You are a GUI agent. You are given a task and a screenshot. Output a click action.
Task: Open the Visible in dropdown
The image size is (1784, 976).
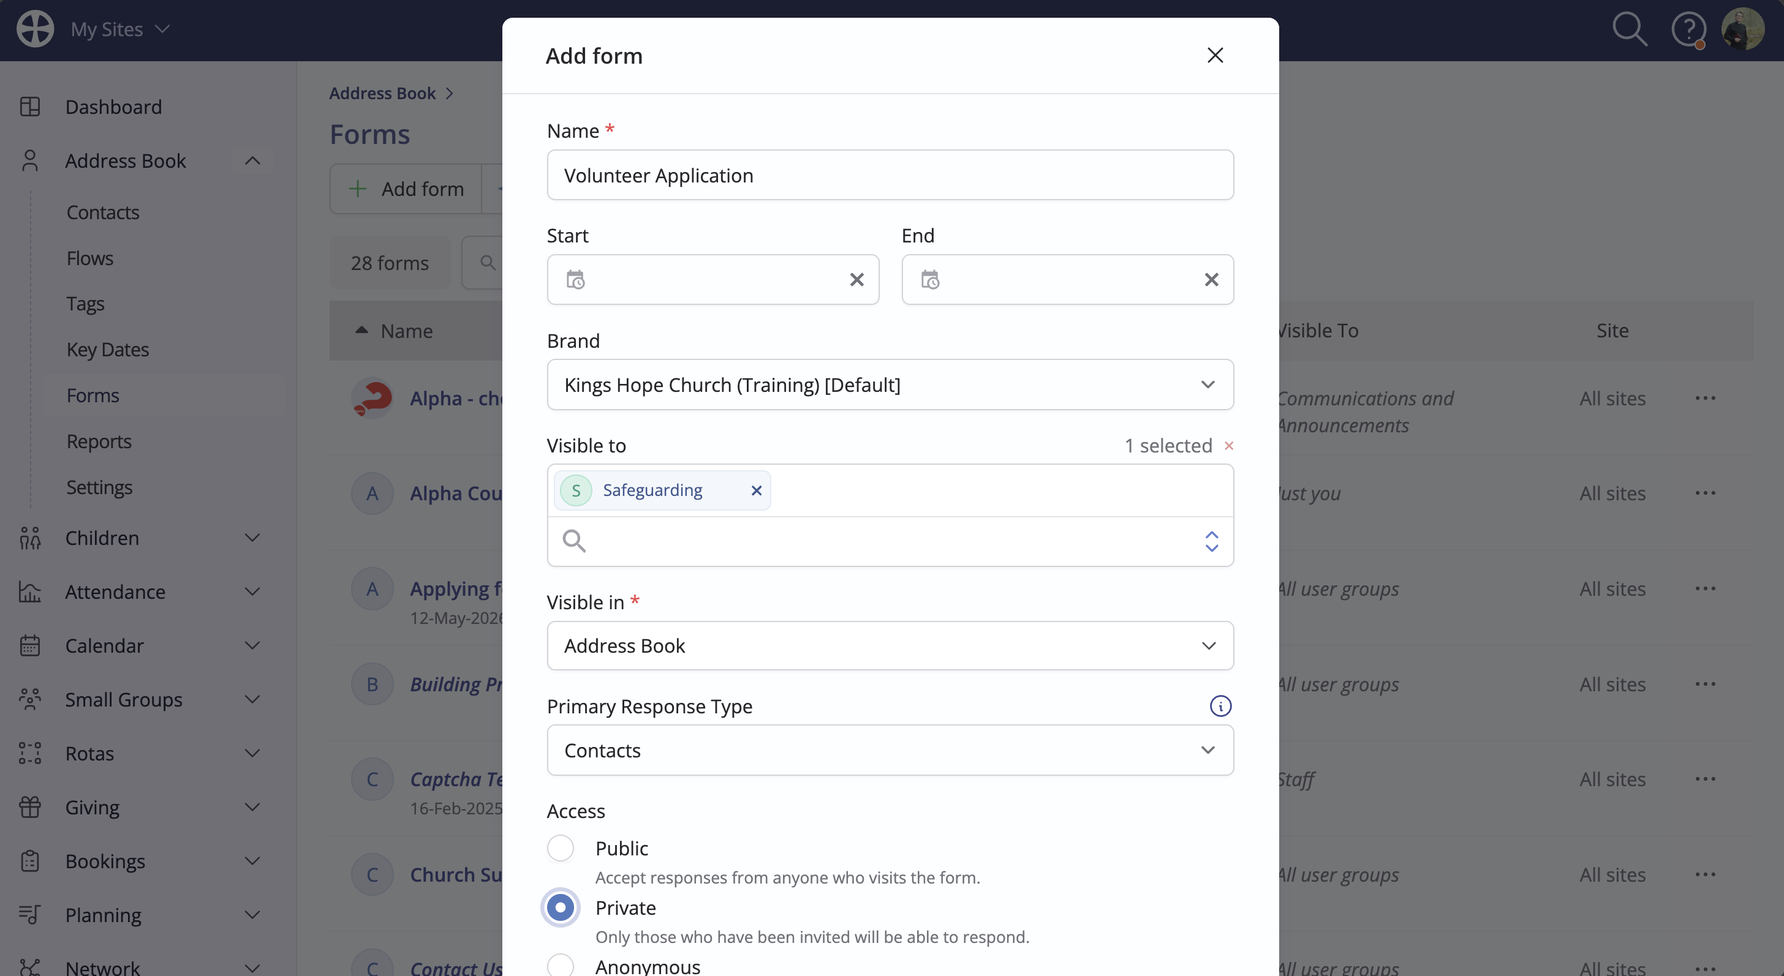(890, 646)
